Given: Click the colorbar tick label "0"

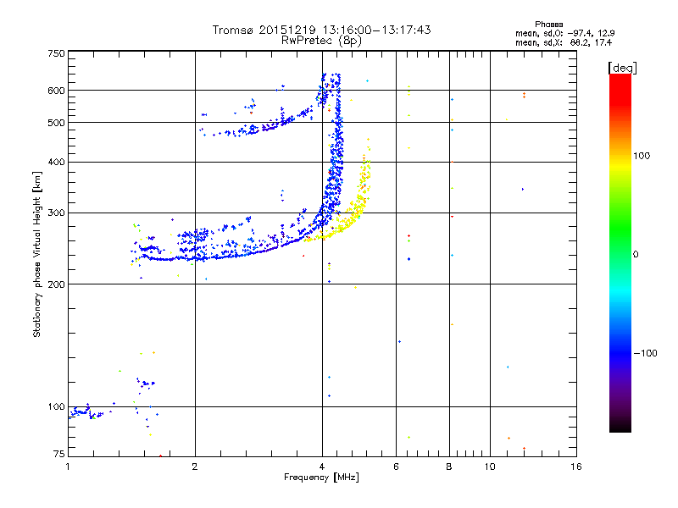Looking at the screenshot, I should 635,255.
